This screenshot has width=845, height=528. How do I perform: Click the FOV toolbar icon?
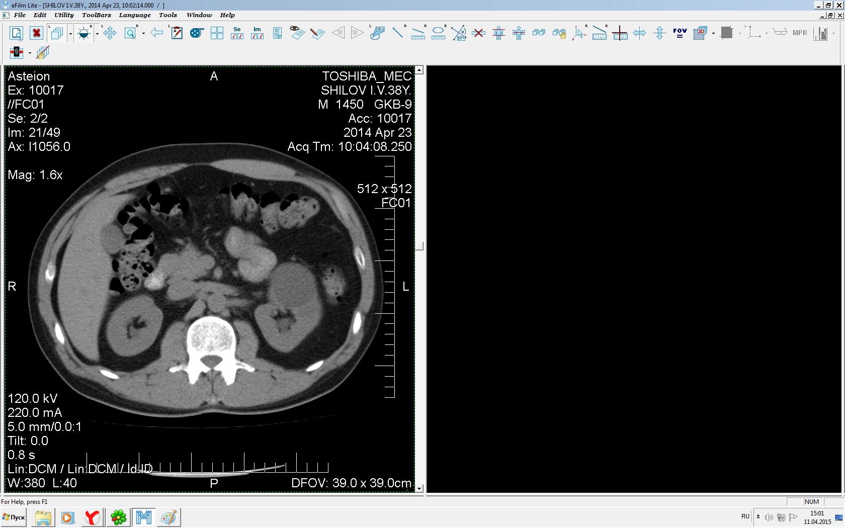click(680, 33)
